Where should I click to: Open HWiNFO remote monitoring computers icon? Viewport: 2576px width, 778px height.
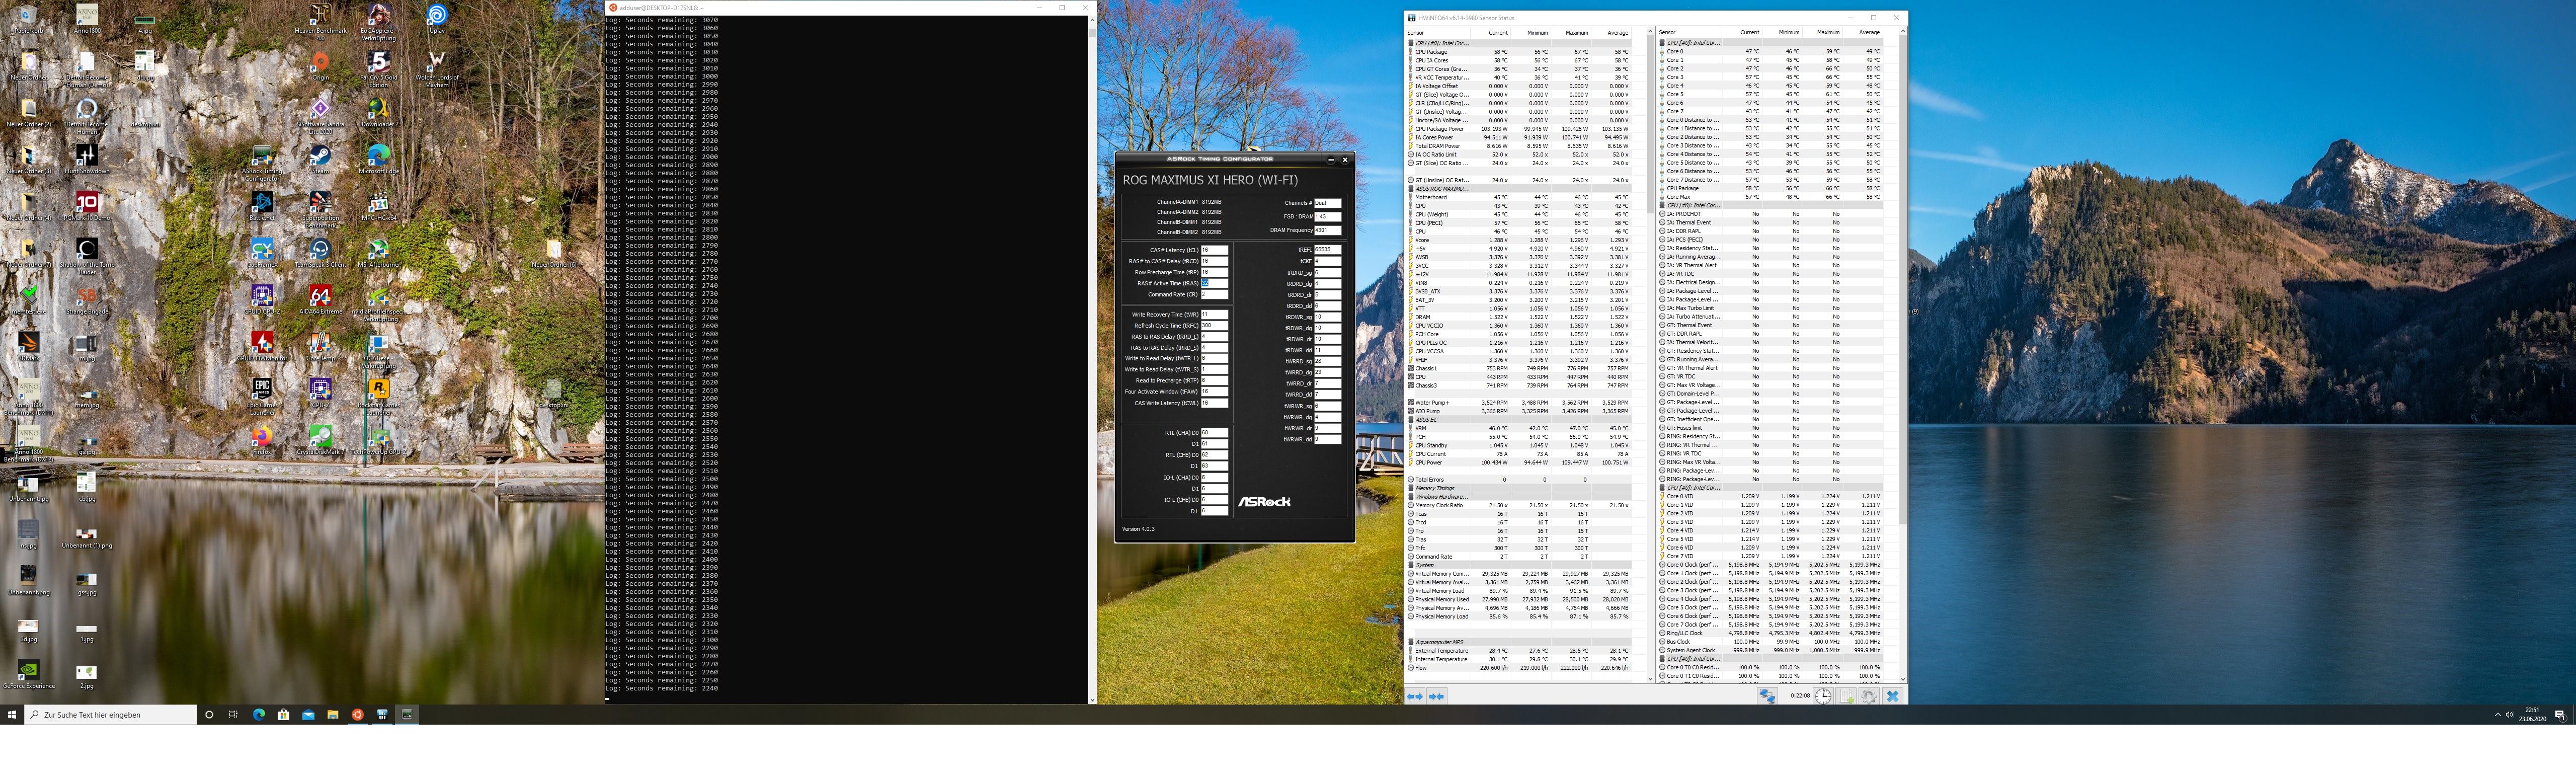click(1767, 696)
